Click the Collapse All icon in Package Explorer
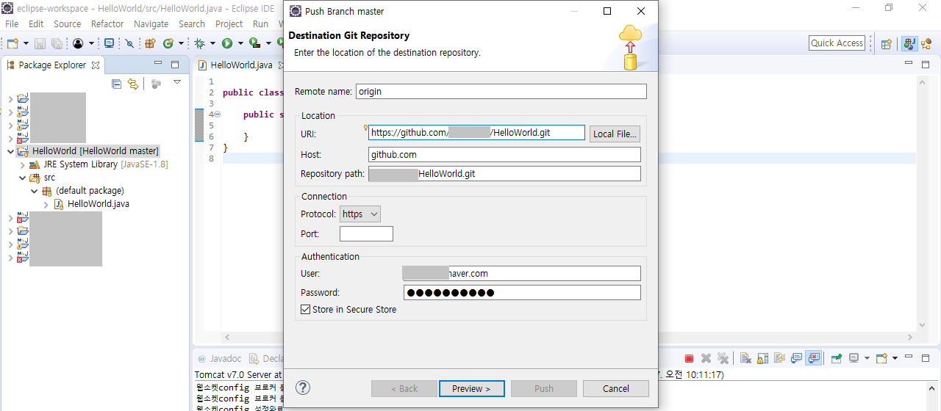Image resolution: width=941 pixels, height=411 pixels. [116, 84]
